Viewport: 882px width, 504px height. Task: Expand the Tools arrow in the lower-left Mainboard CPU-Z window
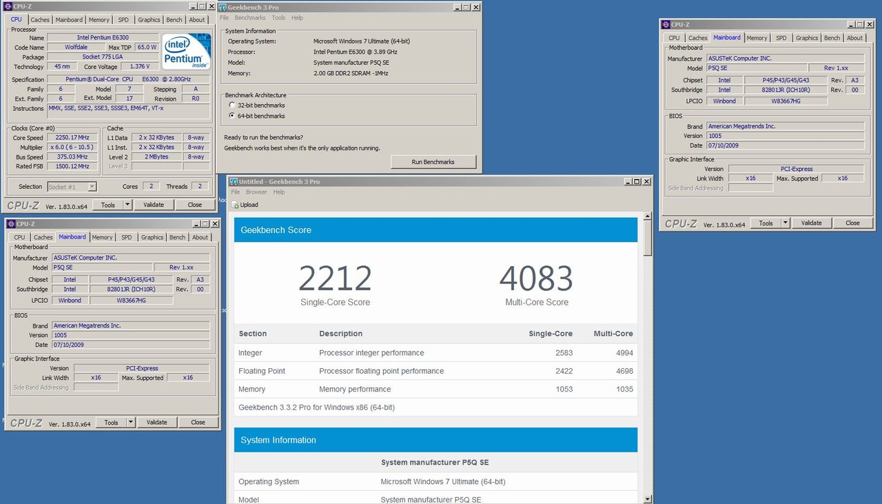(x=130, y=423)
